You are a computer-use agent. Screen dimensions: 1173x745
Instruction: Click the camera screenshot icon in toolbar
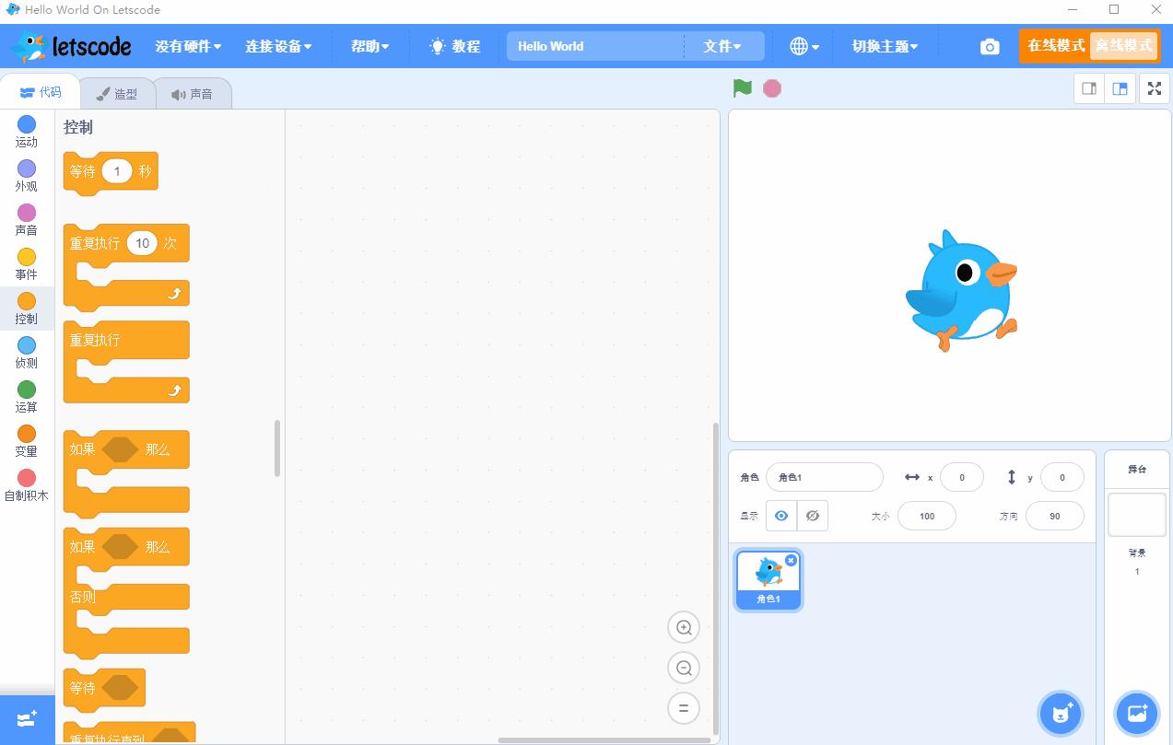[x=989, y=45]
